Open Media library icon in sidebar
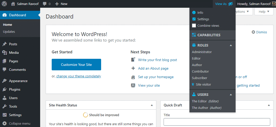The height and width of the screenshot is (127, 276). pyautogui.click(x=5, y=53)
